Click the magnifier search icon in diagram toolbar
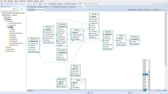The height and width of the screenshot is (94, 168). (x=141, y=91)
